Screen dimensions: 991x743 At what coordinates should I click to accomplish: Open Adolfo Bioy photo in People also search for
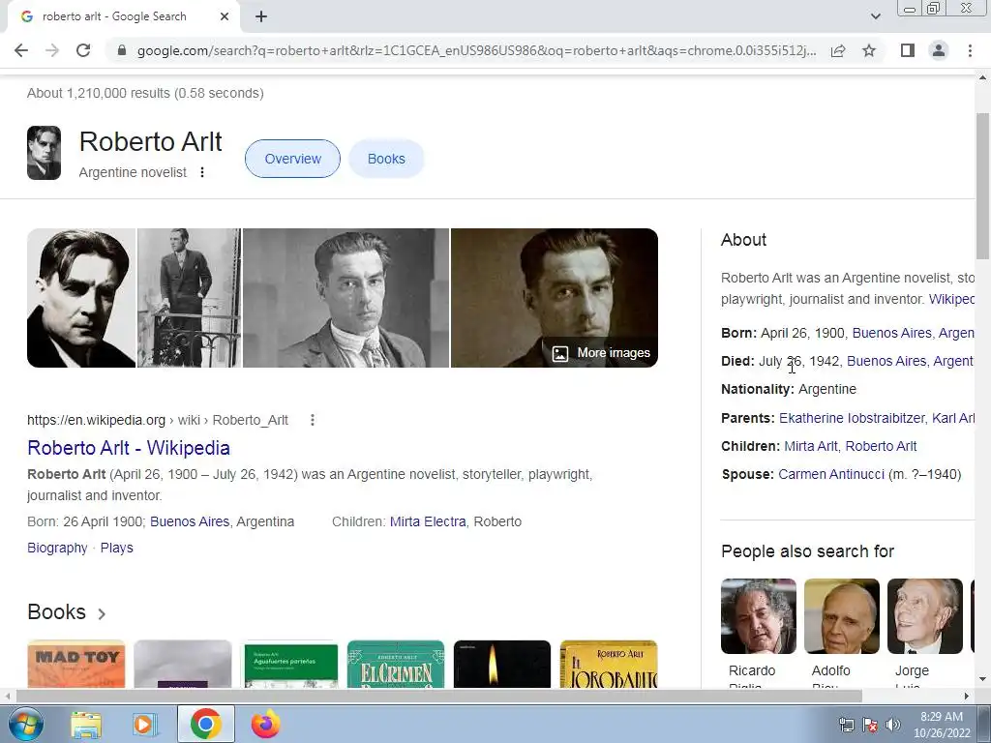pos(842,616)
